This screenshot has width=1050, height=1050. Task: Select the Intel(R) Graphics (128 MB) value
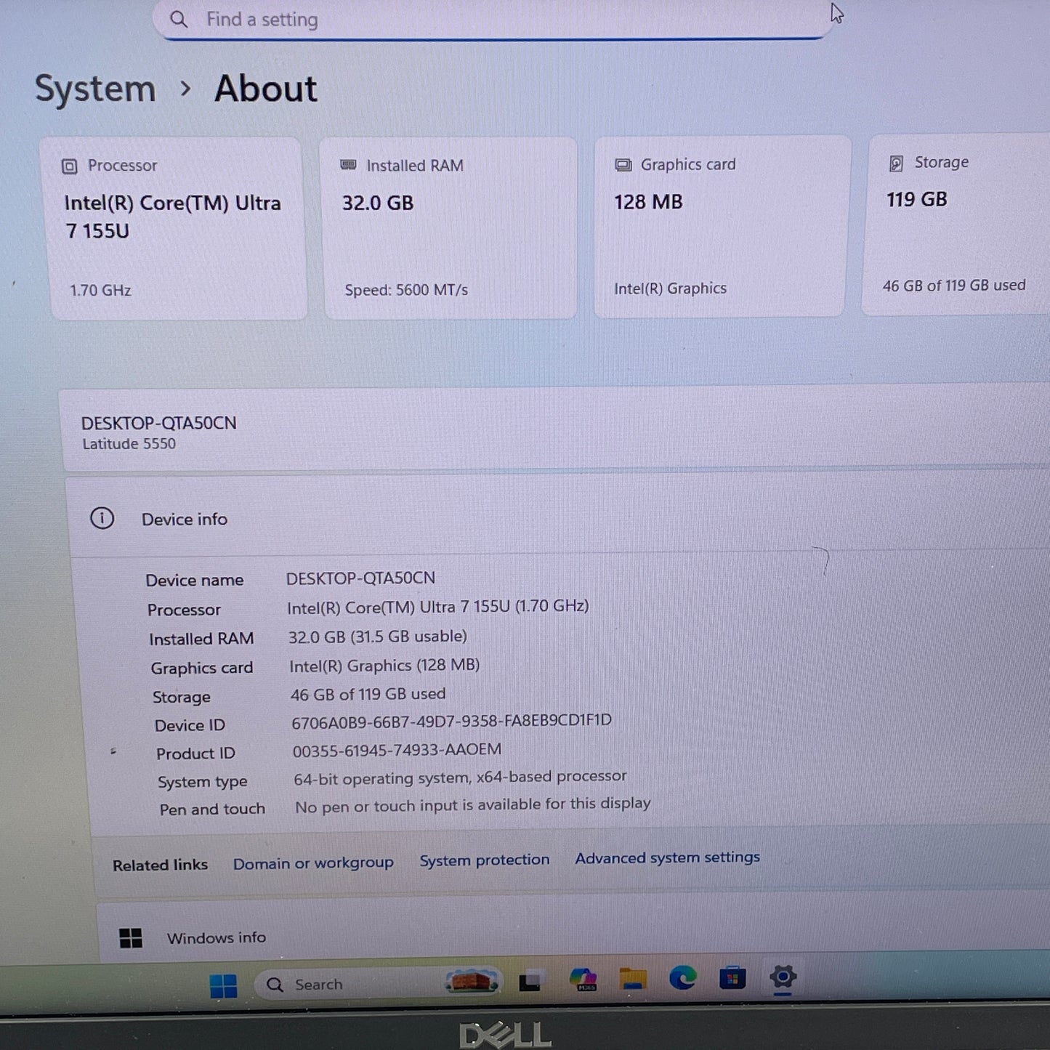coord(384,666)
